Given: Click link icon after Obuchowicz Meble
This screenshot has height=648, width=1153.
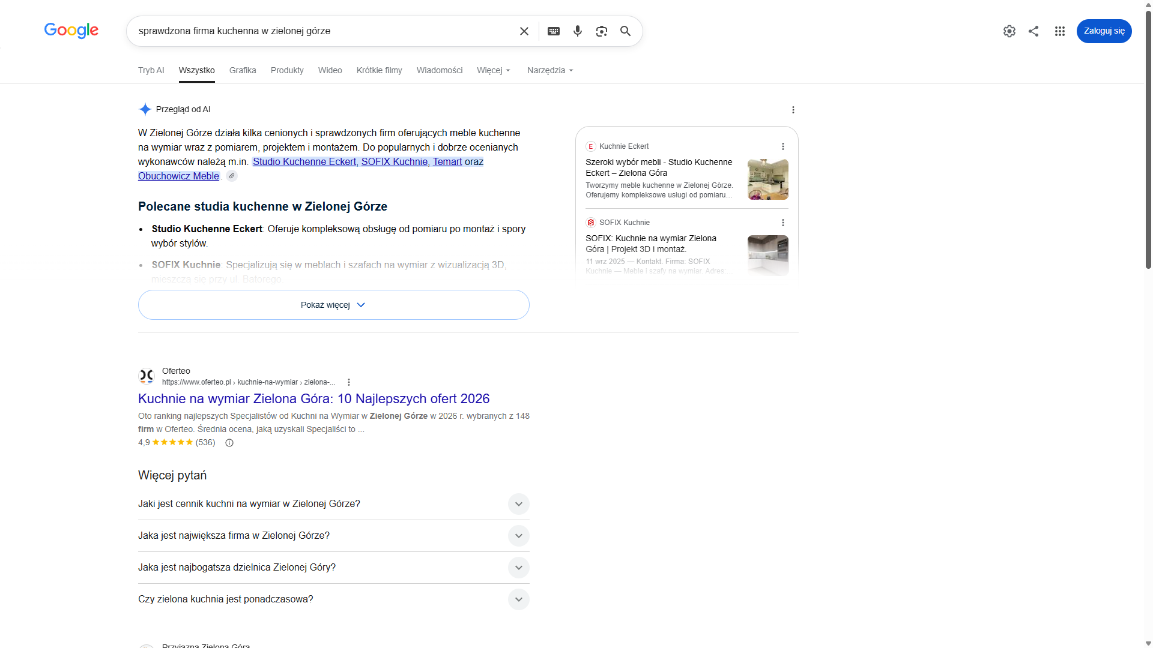Looking at the screenshot, I should click(232, 176).
